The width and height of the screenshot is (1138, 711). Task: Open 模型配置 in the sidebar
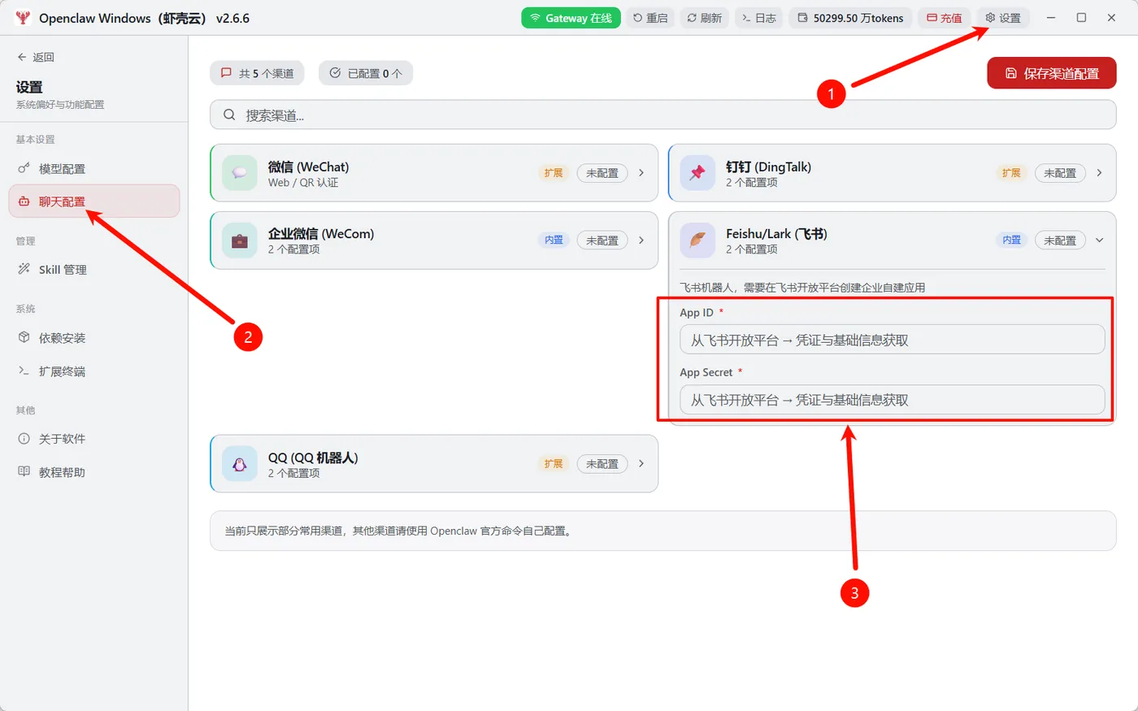(94, 168)
